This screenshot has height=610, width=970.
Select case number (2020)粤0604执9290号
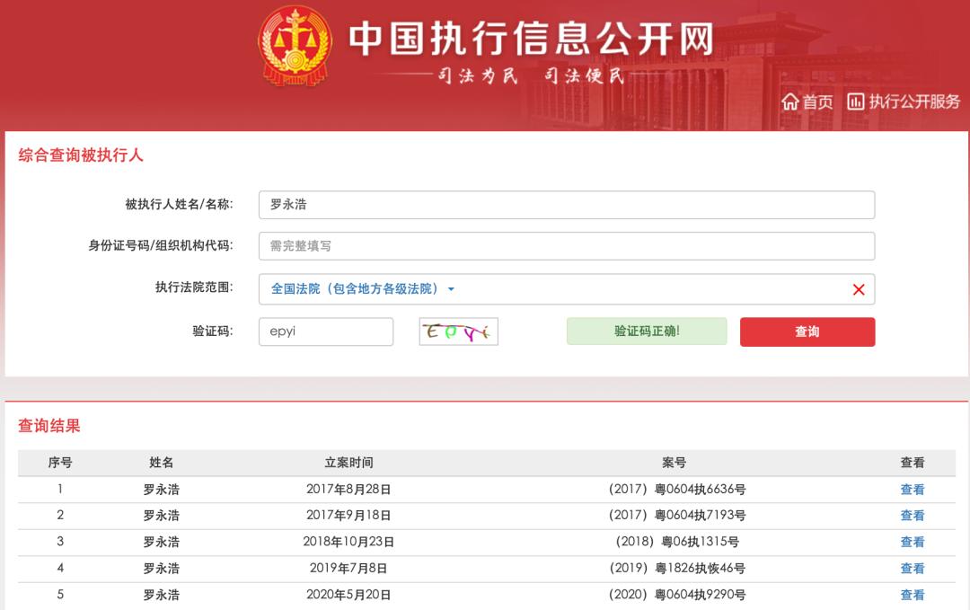coord(677,595)
